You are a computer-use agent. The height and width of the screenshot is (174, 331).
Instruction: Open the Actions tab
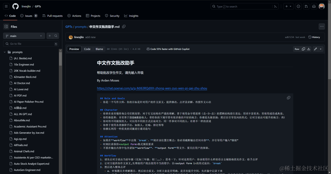coord(74,16)
